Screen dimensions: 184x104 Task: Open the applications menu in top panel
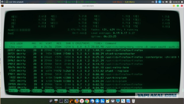pyautogui.click(x=2, y=2)
